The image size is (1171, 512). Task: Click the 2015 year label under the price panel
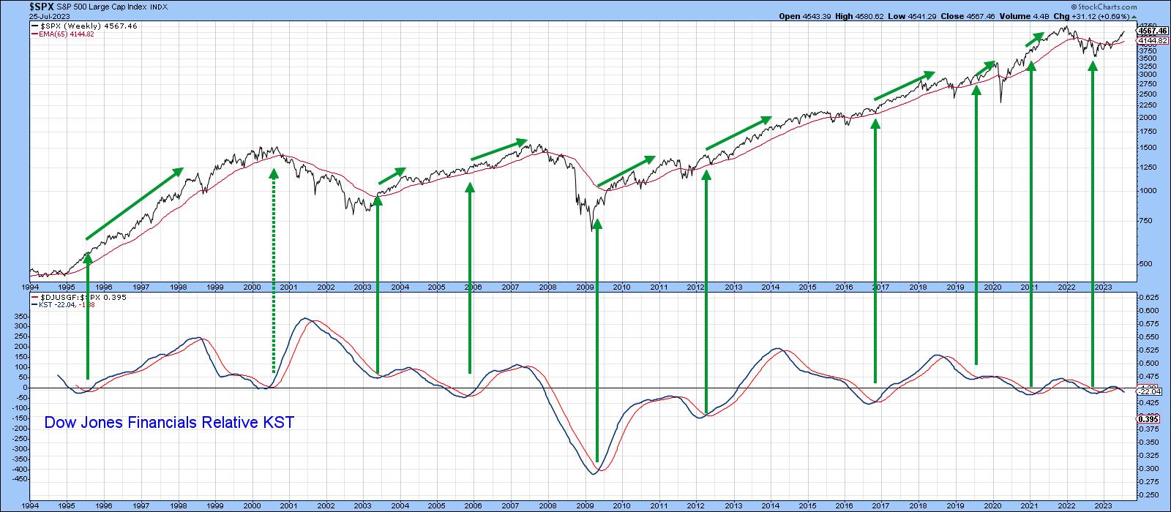[x=807, y=288]
